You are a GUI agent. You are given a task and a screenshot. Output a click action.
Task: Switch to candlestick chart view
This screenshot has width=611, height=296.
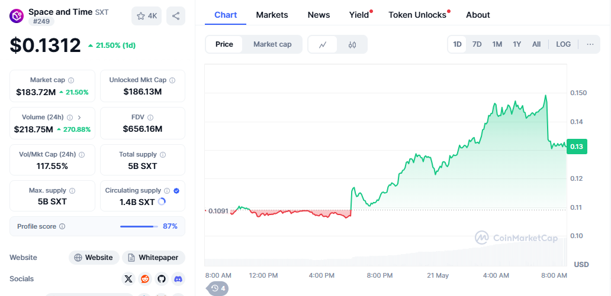click(x=352, y=44)
